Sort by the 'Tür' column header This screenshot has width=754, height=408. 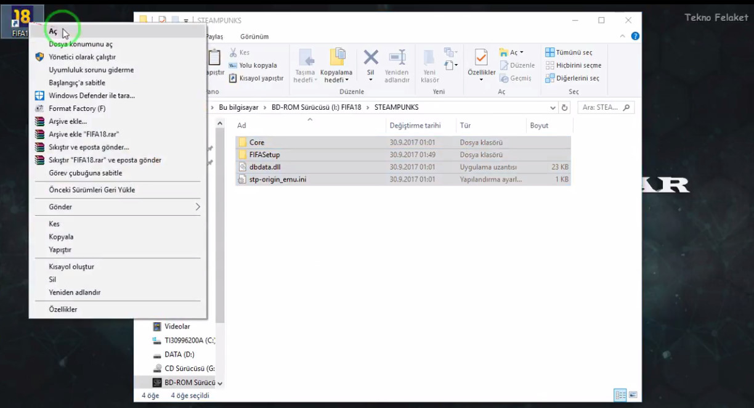point(491,126)
